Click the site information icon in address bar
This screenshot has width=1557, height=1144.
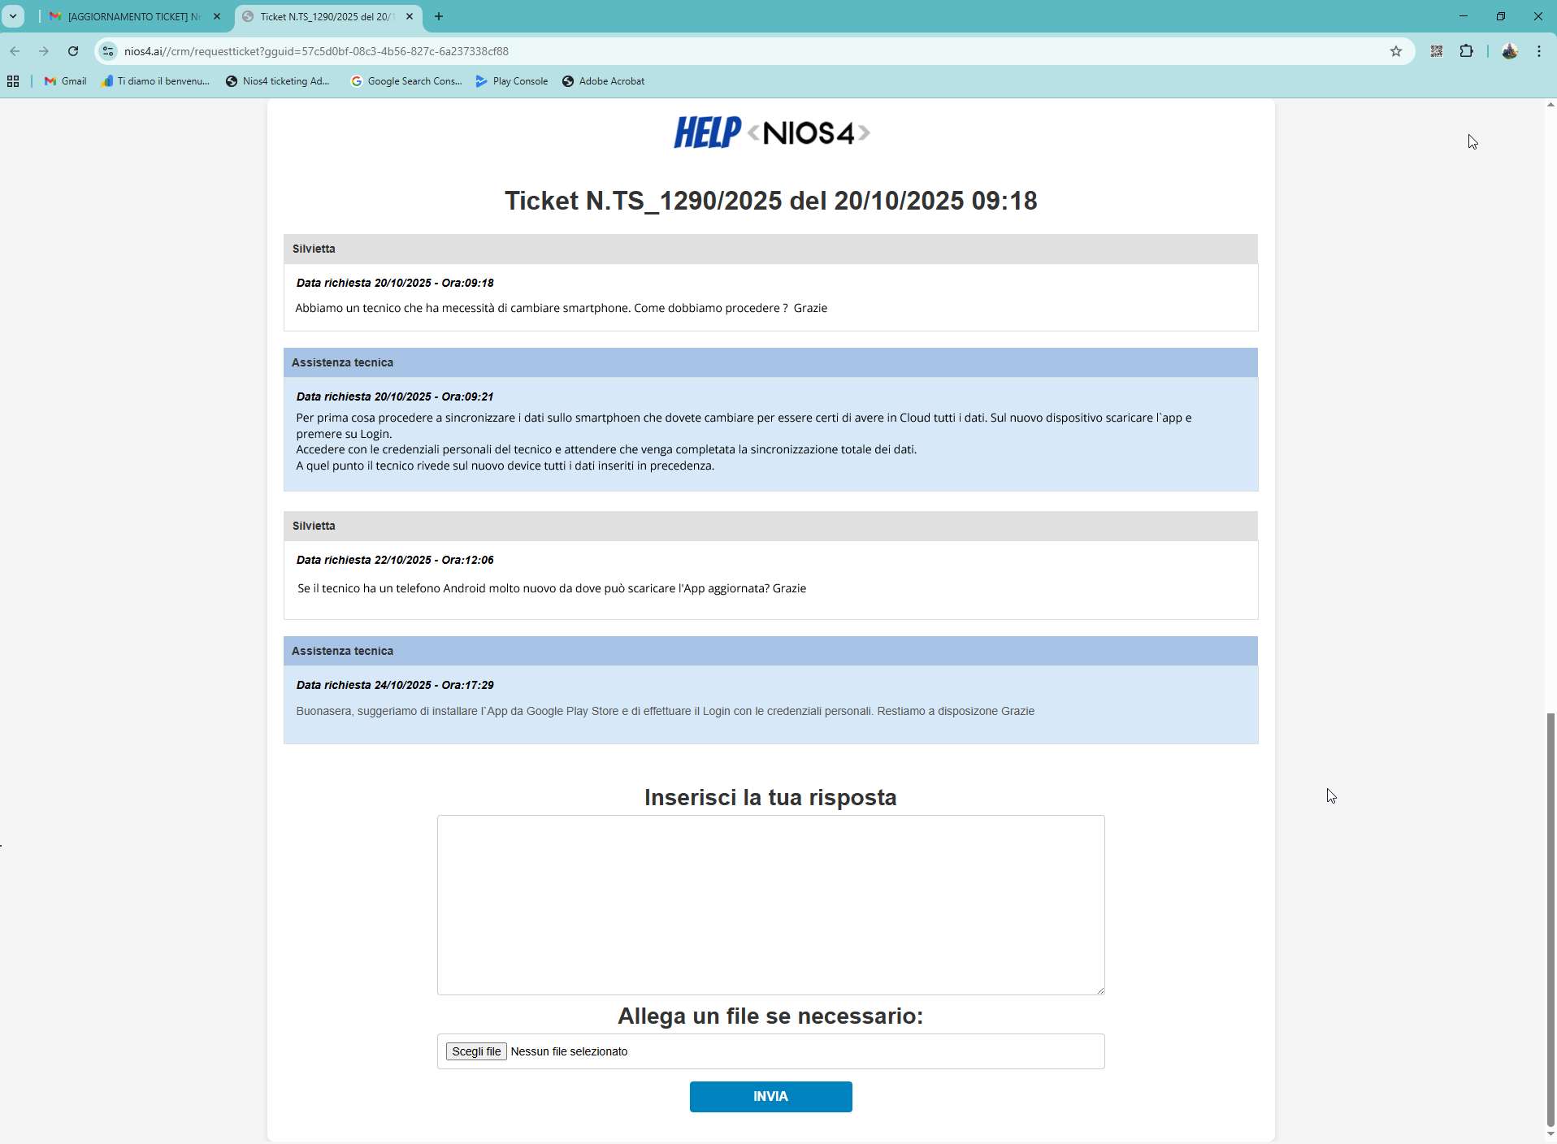[x=108, y=51]
